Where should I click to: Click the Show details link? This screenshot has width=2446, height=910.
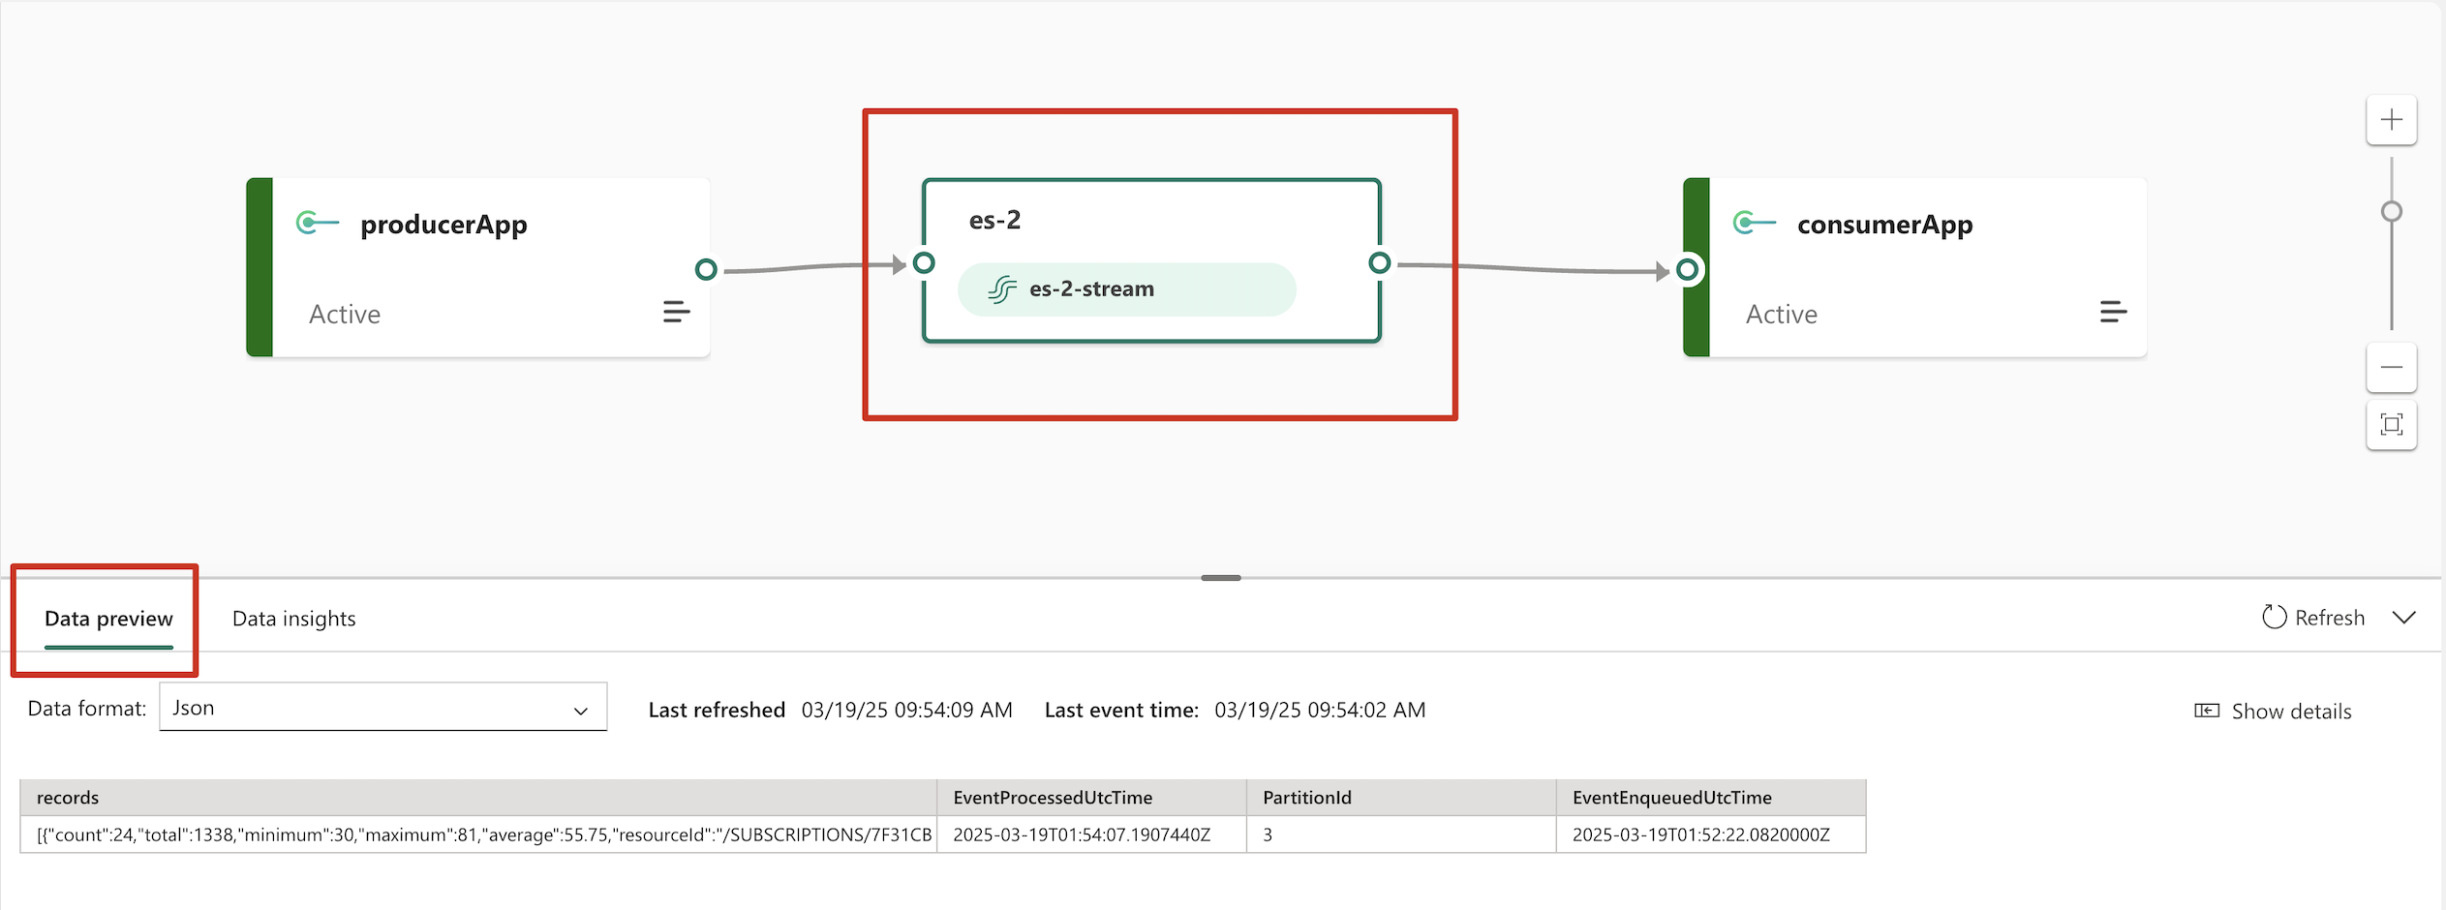point(2273,712)
